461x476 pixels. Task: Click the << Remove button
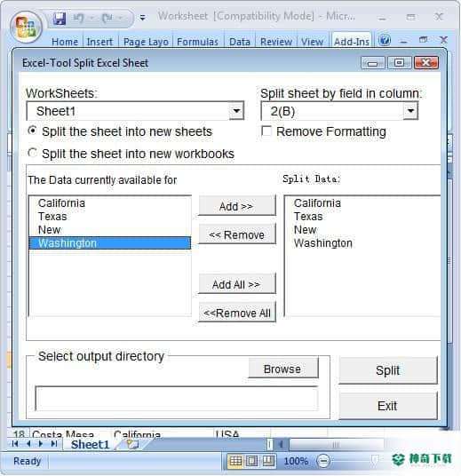237,234
